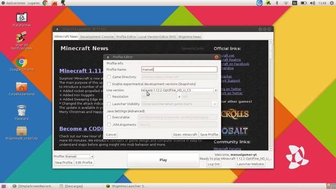
Task: Launch Google Chrome from the desktop
Action: point(22,64)
